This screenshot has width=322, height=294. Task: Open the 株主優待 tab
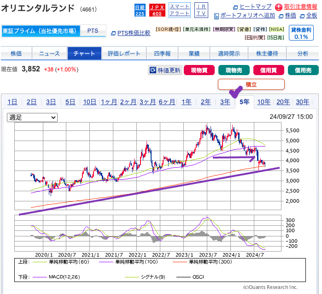pos(267,53)
